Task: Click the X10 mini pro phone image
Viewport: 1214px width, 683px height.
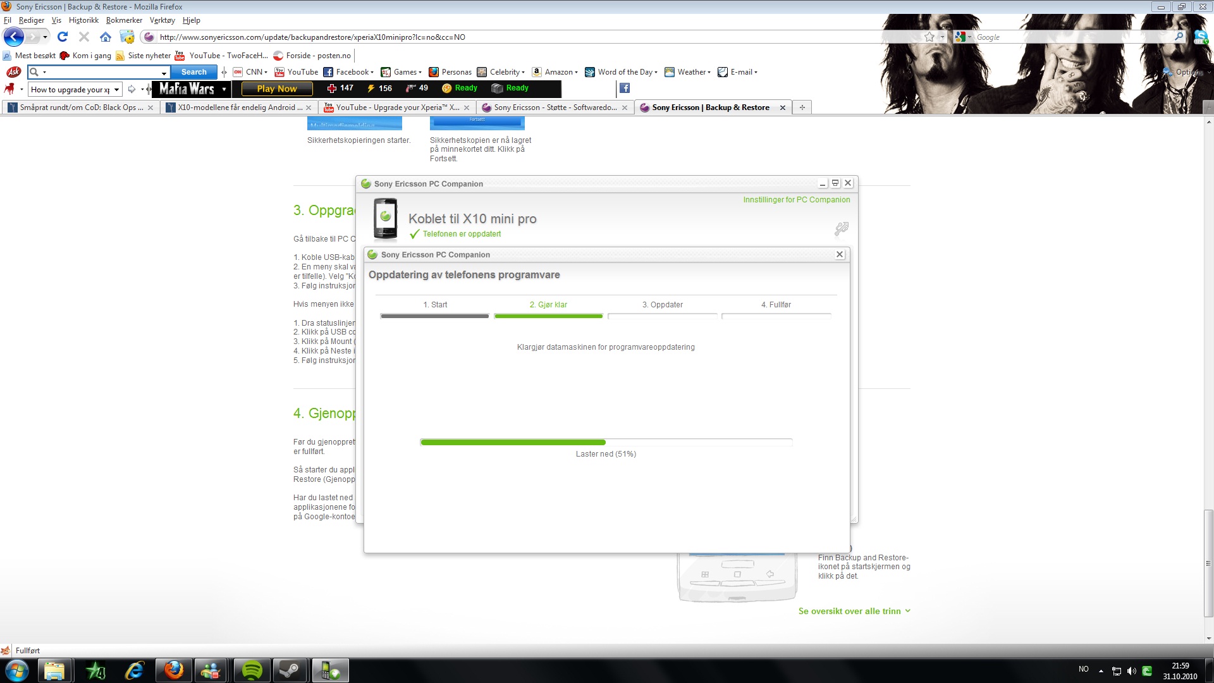Action: click(385, 219)
